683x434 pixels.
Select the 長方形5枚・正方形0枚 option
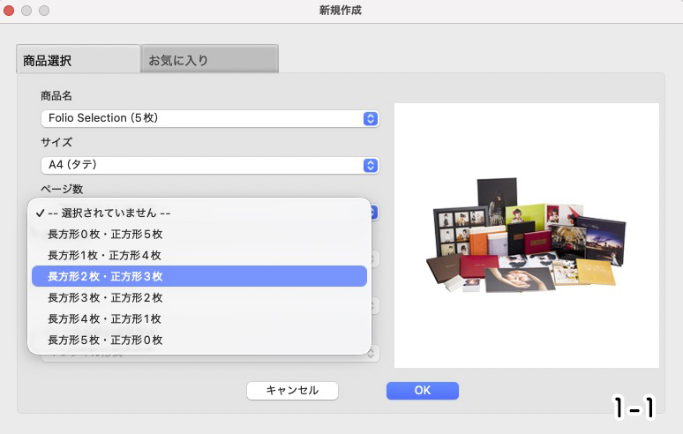105,340
